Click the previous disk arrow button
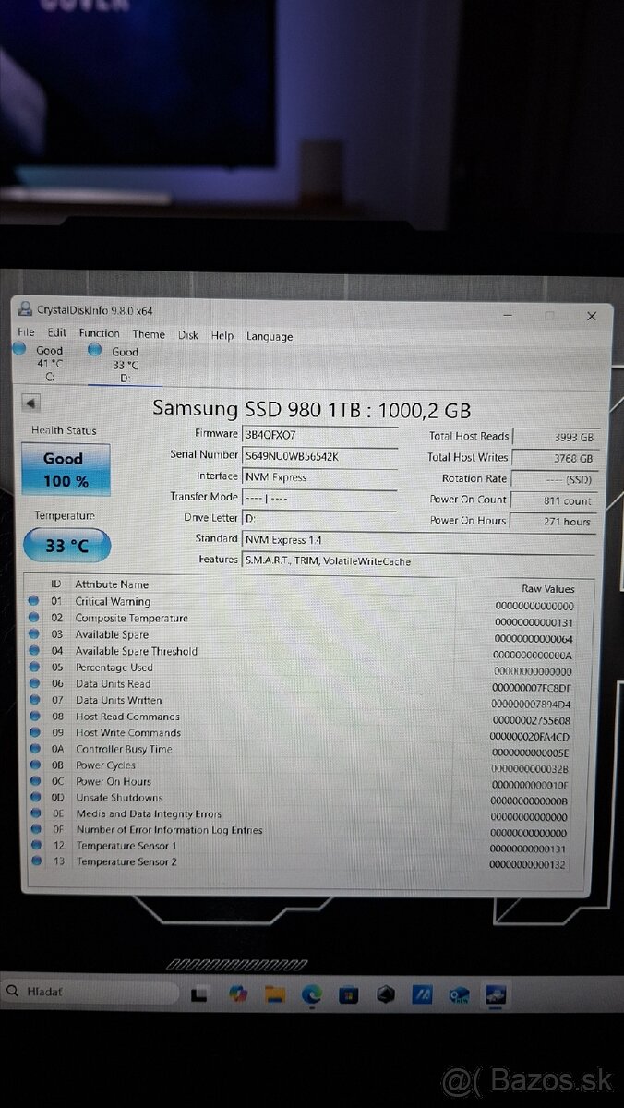Viewport: 624px width, 1108px height. pos(30,403)
